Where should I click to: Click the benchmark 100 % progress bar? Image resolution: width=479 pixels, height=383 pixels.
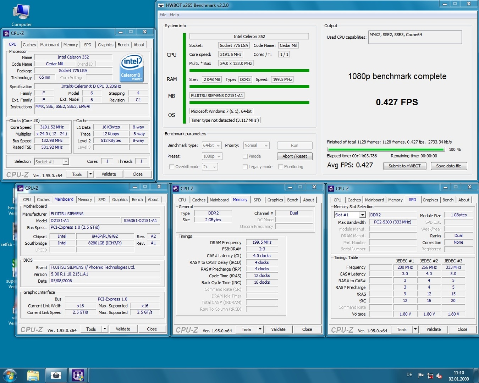[x=386, y=150]
